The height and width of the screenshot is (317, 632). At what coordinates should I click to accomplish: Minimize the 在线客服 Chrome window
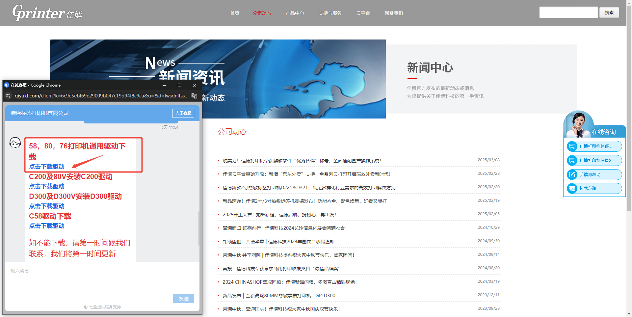[x=164, y=85]
